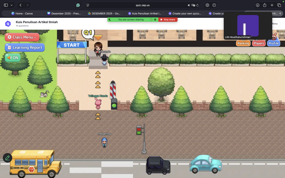Expand the Class Menu dropdown
This screenshot has height=178, width=285.
coord(22,37)
